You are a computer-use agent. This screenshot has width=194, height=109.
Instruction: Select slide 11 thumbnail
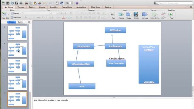(17, 83)
